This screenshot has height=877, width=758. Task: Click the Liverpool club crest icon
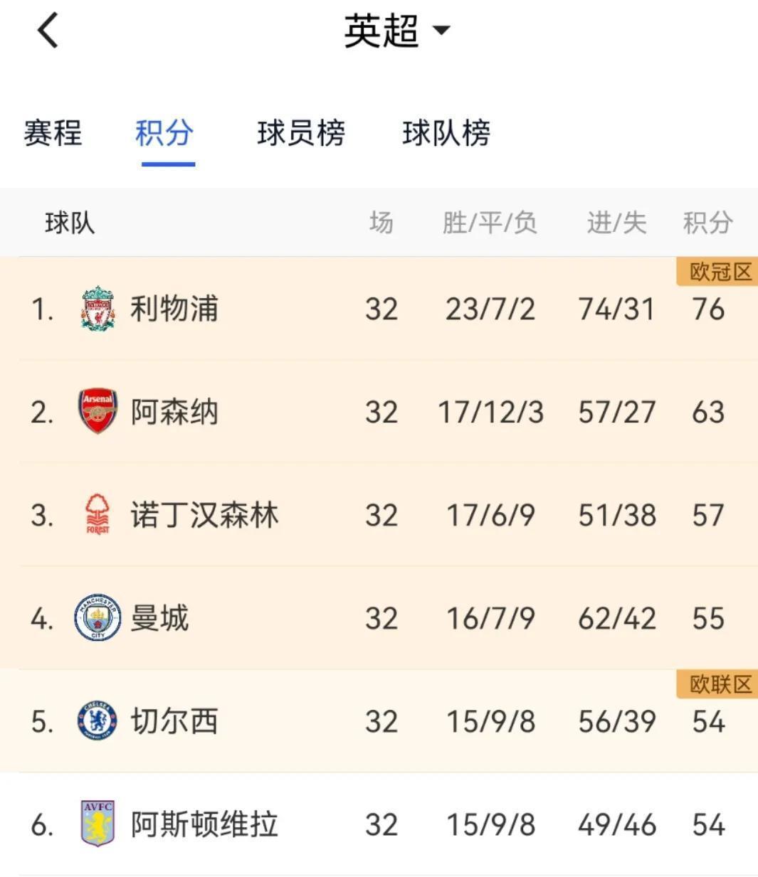(98, 308)
